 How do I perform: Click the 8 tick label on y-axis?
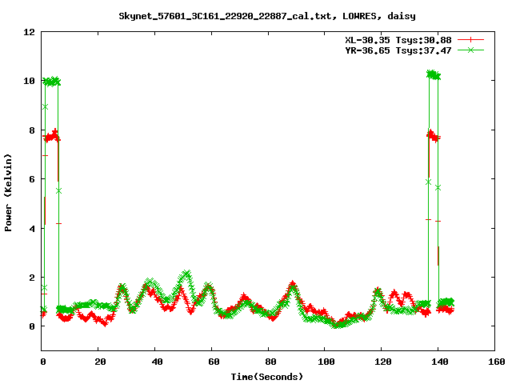tap(32, 130)
